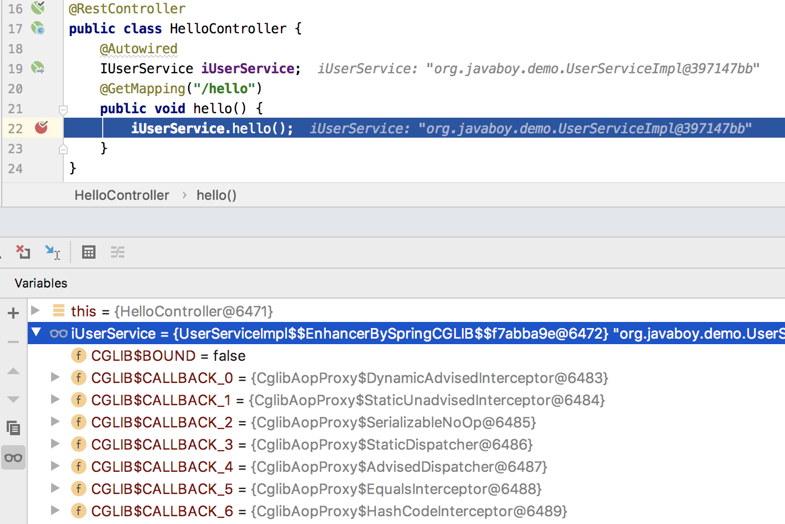Click the layout settings icon in debug toolbar
The width and height of the screenshot is (785, 524).
tap(118, 252)
